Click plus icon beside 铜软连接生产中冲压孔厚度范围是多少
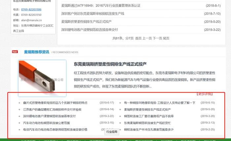 (x=120, y=130)
